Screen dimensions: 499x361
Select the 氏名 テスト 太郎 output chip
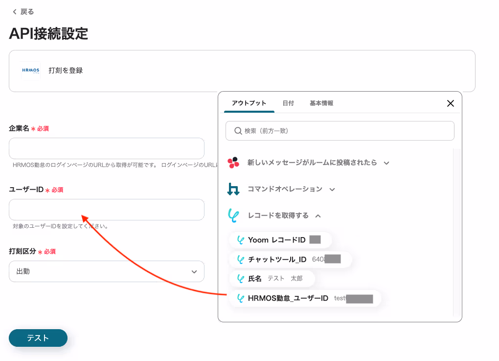[272, 279]
